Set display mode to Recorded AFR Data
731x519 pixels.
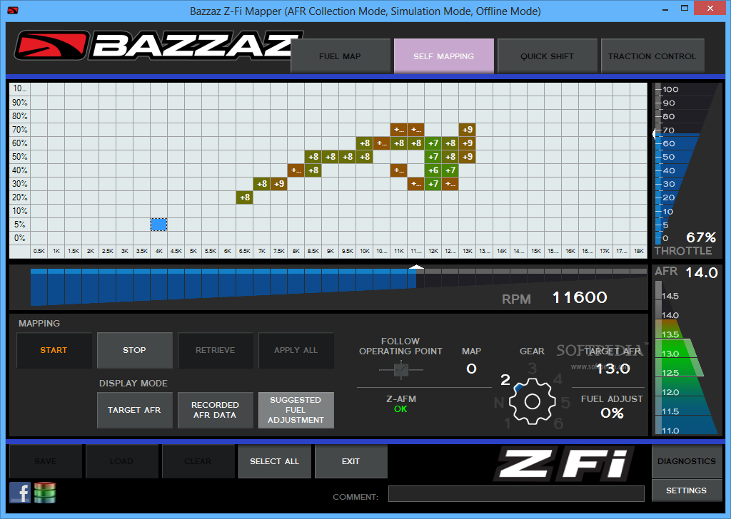(x=215, y=410)
